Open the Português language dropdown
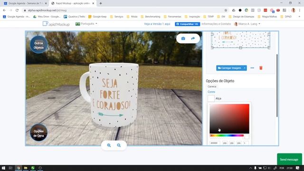Viewport: 304px width, 171px height. point(86,24)
